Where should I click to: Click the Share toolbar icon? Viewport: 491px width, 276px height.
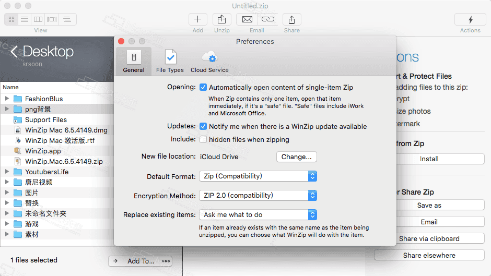[x=291, y=19]
